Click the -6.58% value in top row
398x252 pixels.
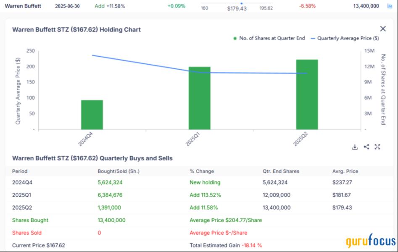(x=307, y=6)
